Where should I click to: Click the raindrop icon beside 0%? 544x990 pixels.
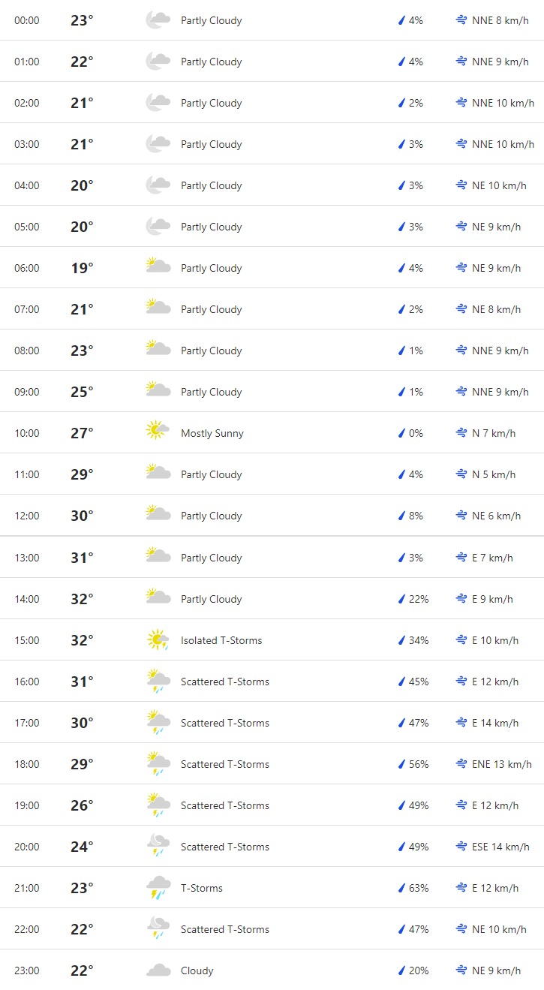click(401, 433)
